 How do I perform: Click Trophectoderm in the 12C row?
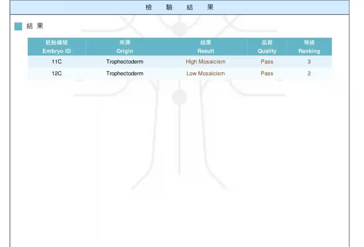(125, 74)
